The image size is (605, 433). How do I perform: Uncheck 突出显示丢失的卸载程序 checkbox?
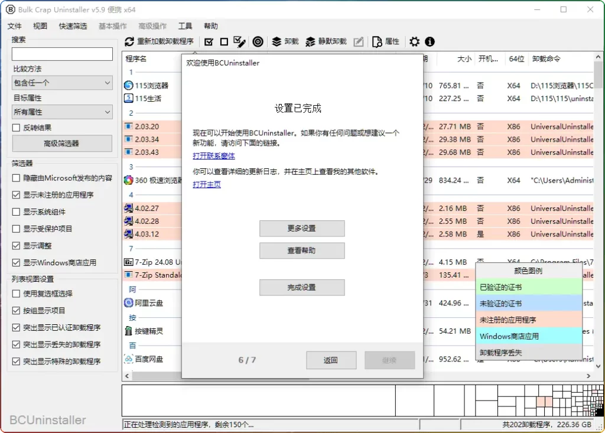click(16, 344)
